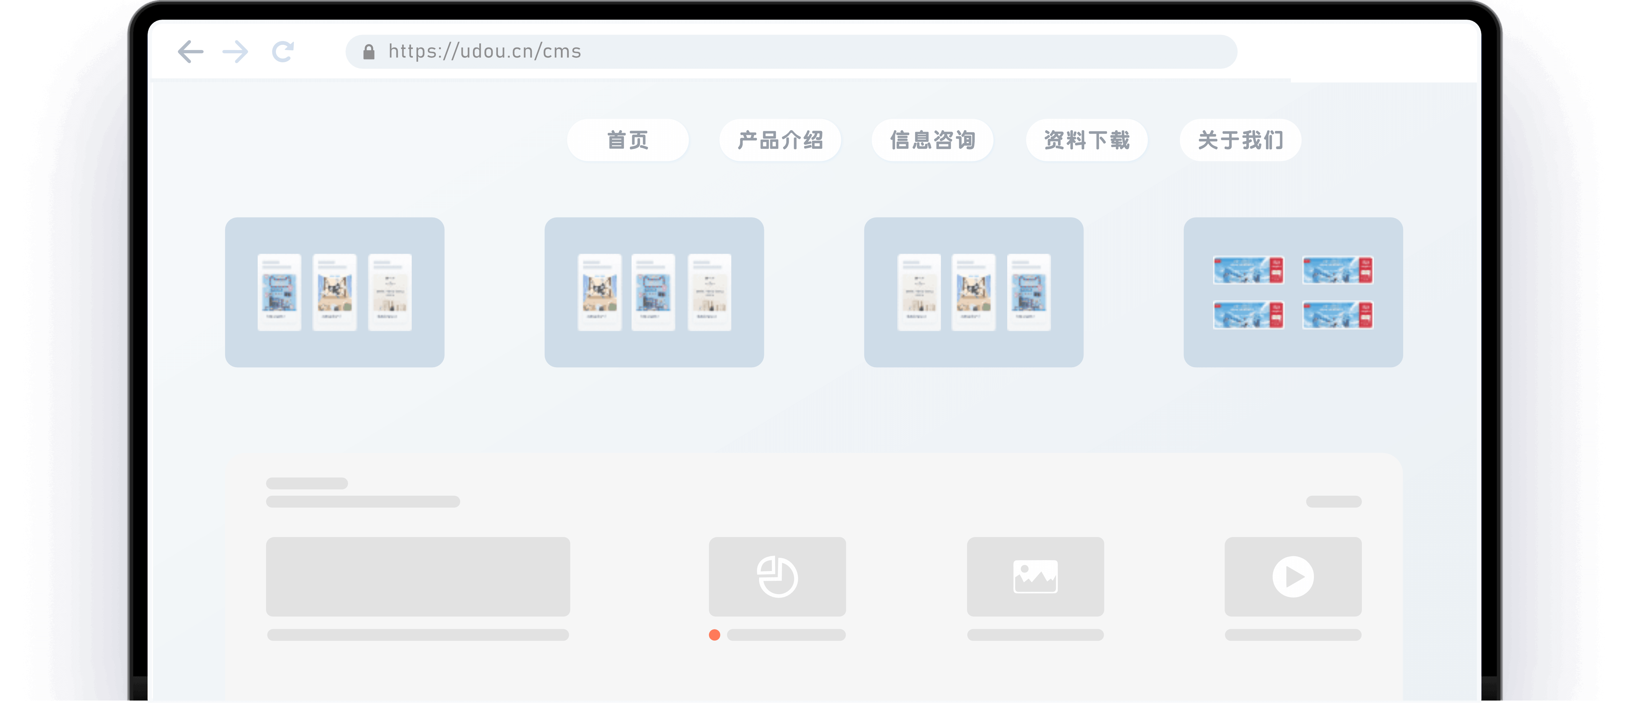Select the first poster templates card

[x=335, y=292]
